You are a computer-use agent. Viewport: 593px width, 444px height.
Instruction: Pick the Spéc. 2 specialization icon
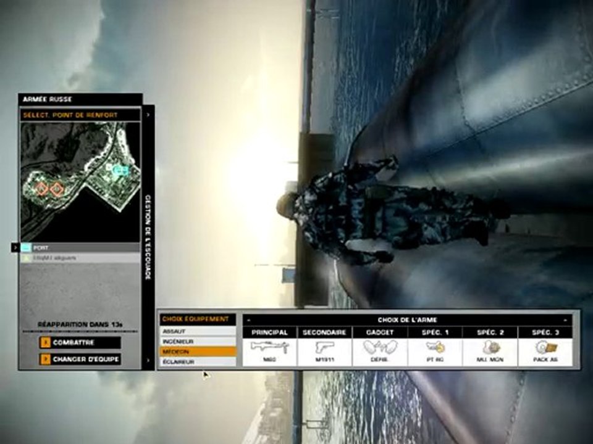click(x=490, y=347)
